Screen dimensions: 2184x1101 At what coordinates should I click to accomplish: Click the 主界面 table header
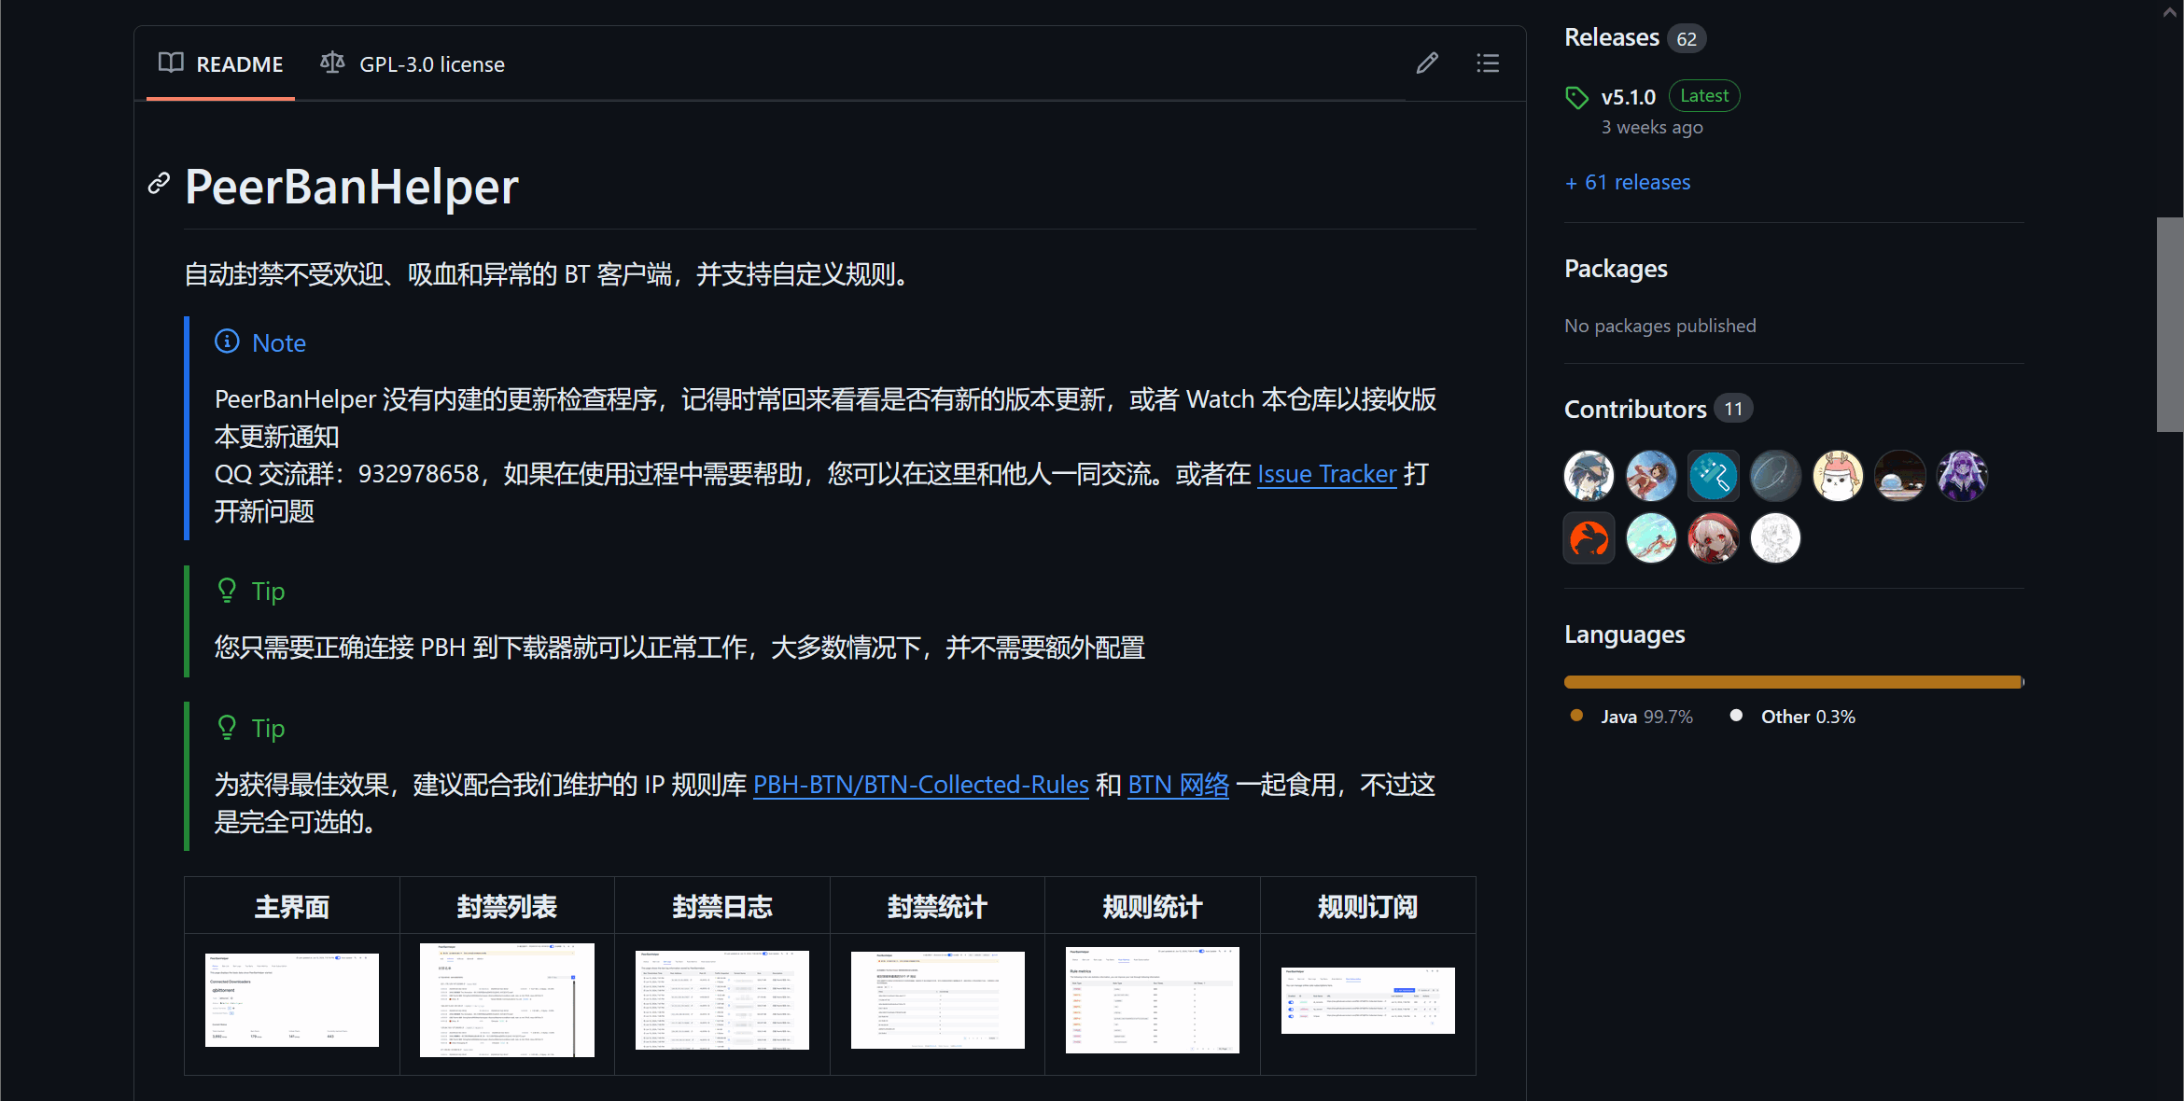tap(292, 906)
